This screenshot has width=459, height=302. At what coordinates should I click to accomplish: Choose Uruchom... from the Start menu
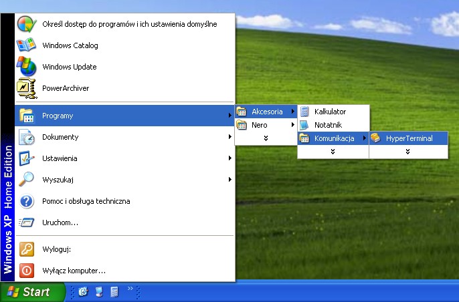click(124, 222)
